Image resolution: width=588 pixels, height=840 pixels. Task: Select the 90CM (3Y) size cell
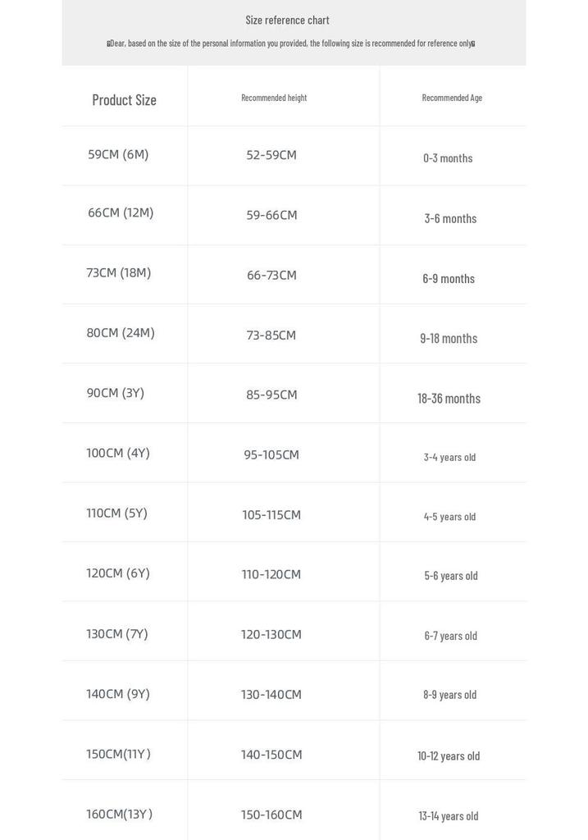pyautogui.click(x=116, y=393)
